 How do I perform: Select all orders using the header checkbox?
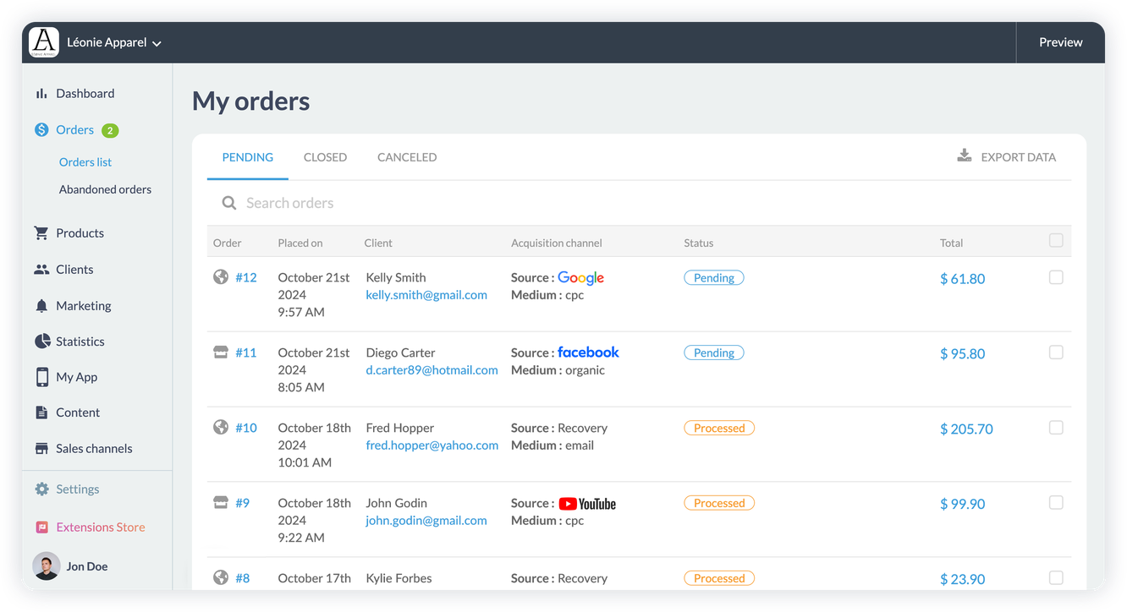[1056, 240]
